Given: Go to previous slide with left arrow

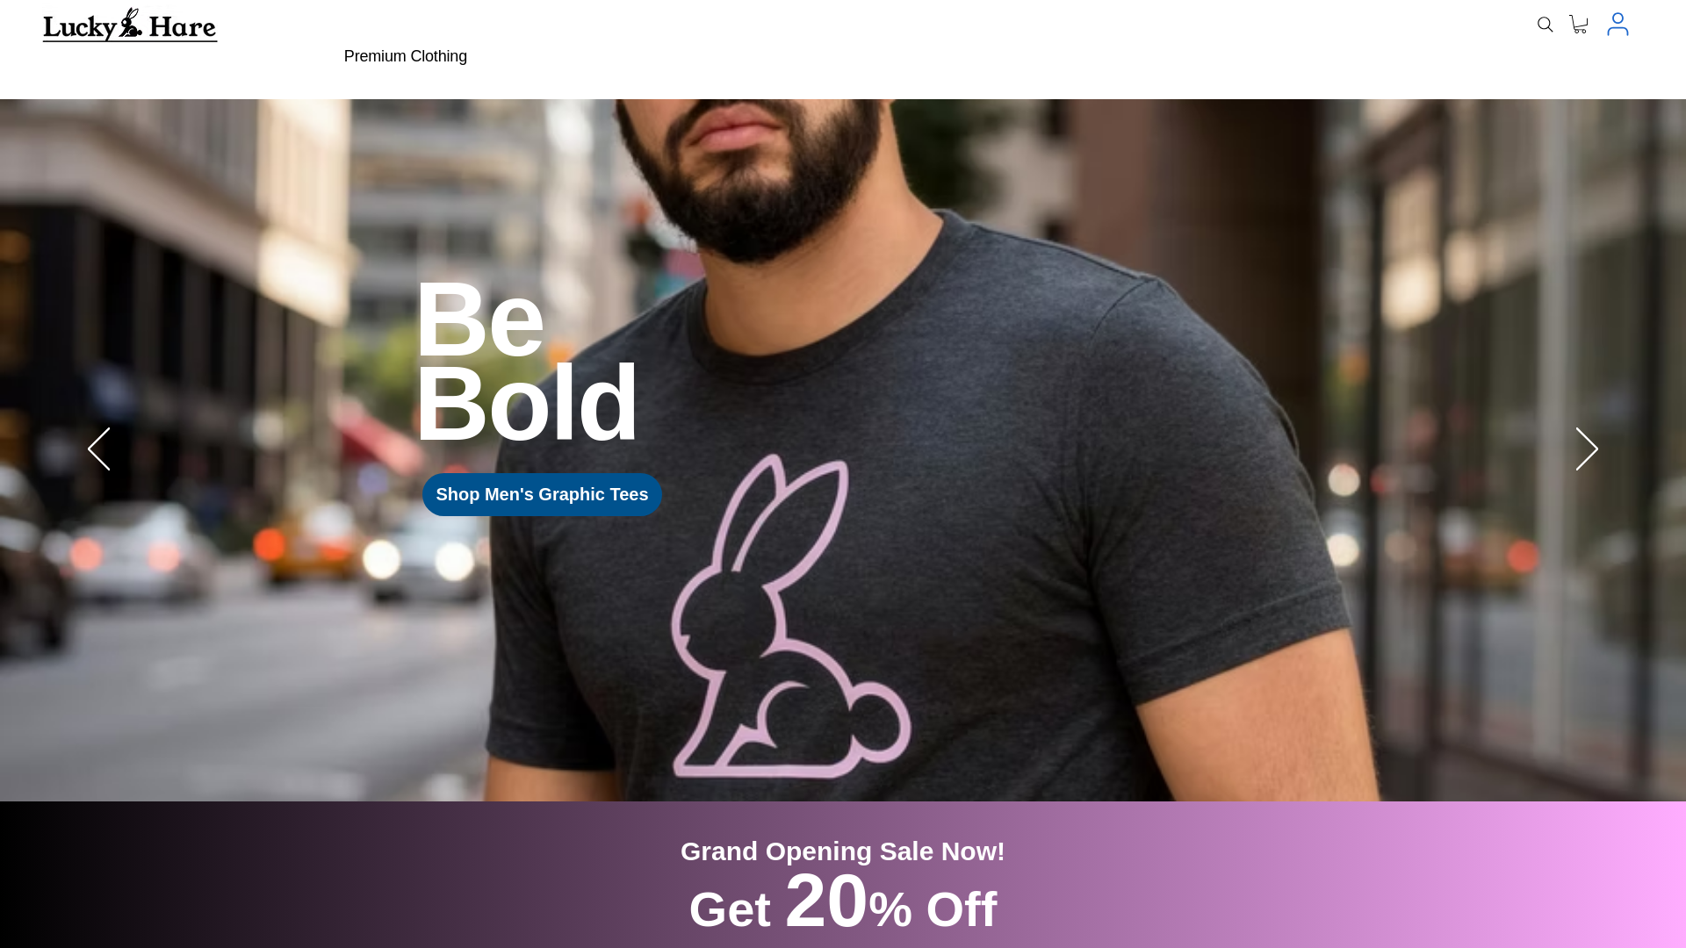Looking at the screenshot, I should pyautogui.click(x=99, y=449).
